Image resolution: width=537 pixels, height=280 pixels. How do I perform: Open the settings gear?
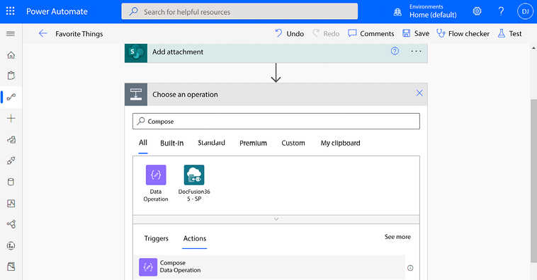477,11
